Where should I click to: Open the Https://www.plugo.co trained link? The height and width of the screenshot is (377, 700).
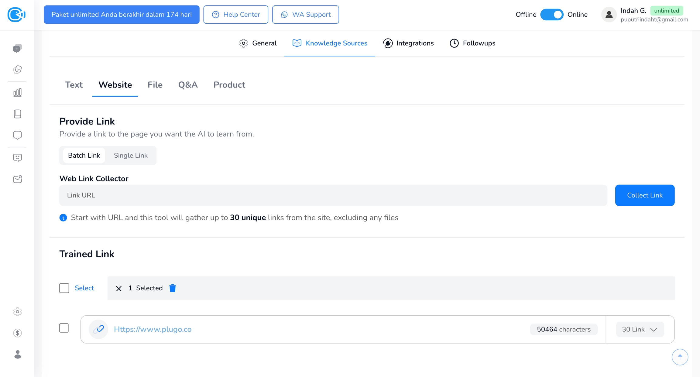tap(153, 329)
